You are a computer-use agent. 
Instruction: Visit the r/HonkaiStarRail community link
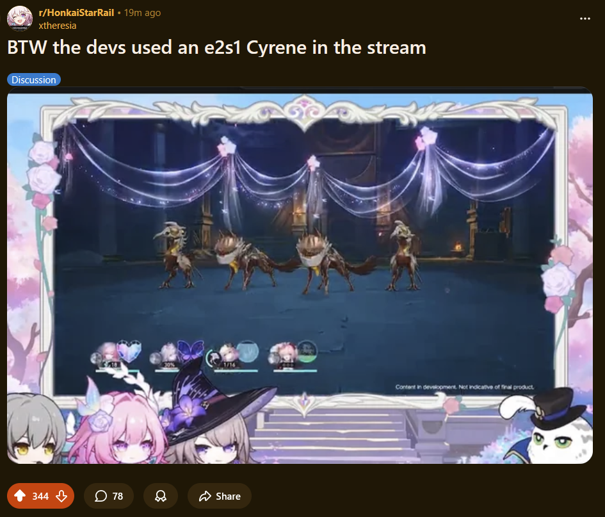pos(76,13)
